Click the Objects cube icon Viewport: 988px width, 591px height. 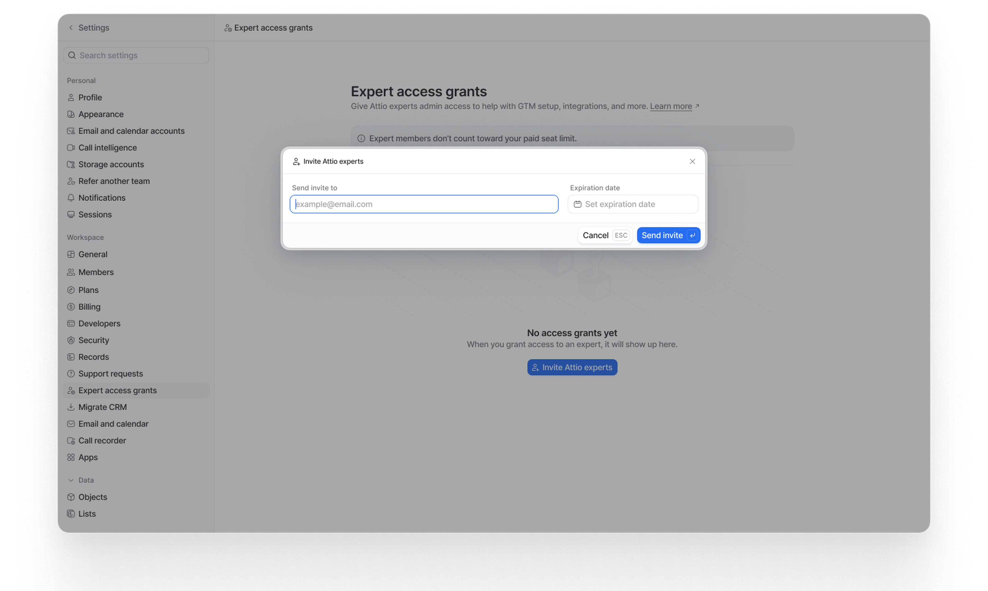pos(71,497)
